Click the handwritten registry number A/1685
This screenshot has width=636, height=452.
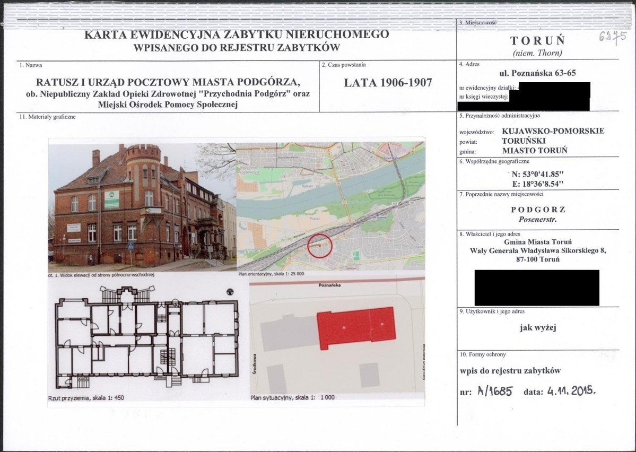(x=495, y=391)
